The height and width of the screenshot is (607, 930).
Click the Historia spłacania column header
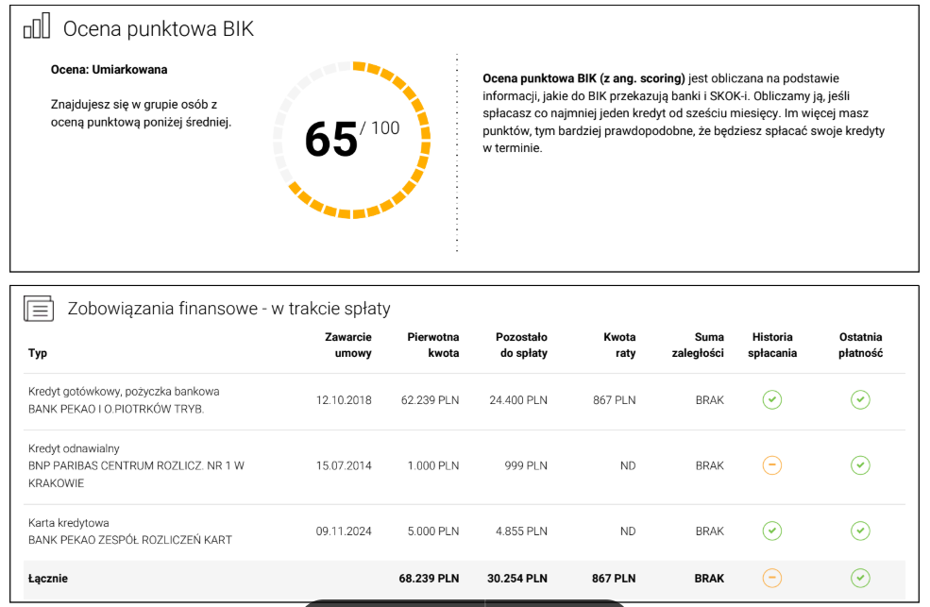click(x=772, y=345)
